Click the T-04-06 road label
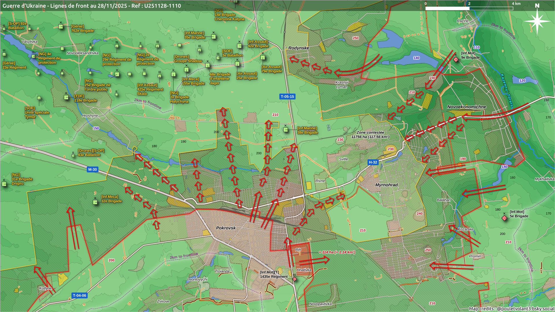Image resolution: width=555 pixels, height=312 pixels. (x=79, y=295)
